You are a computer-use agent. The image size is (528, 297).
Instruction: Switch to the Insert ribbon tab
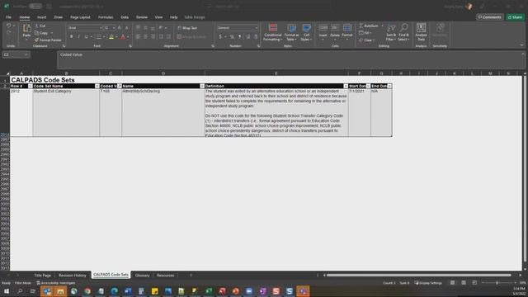tap(42, 17)
